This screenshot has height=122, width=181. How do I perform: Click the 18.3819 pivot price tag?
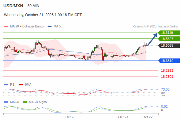[x=169, y=61]
